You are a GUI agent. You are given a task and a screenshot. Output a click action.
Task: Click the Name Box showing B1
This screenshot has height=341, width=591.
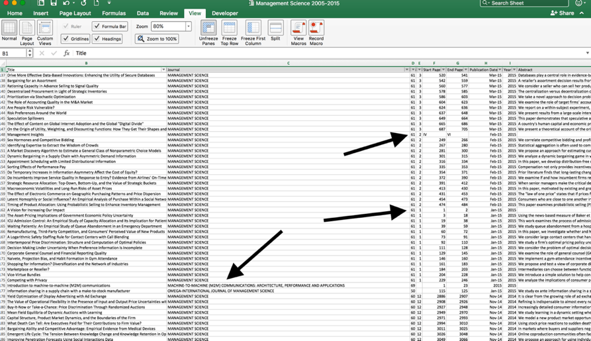[x=14, y=53]
